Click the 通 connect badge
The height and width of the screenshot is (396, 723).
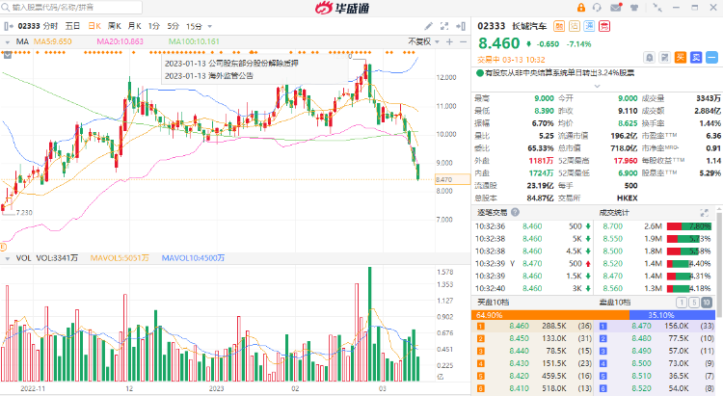[x=589, y=26]
